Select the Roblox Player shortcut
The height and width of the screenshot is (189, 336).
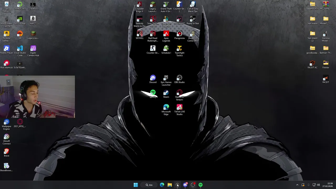(7, 50)
